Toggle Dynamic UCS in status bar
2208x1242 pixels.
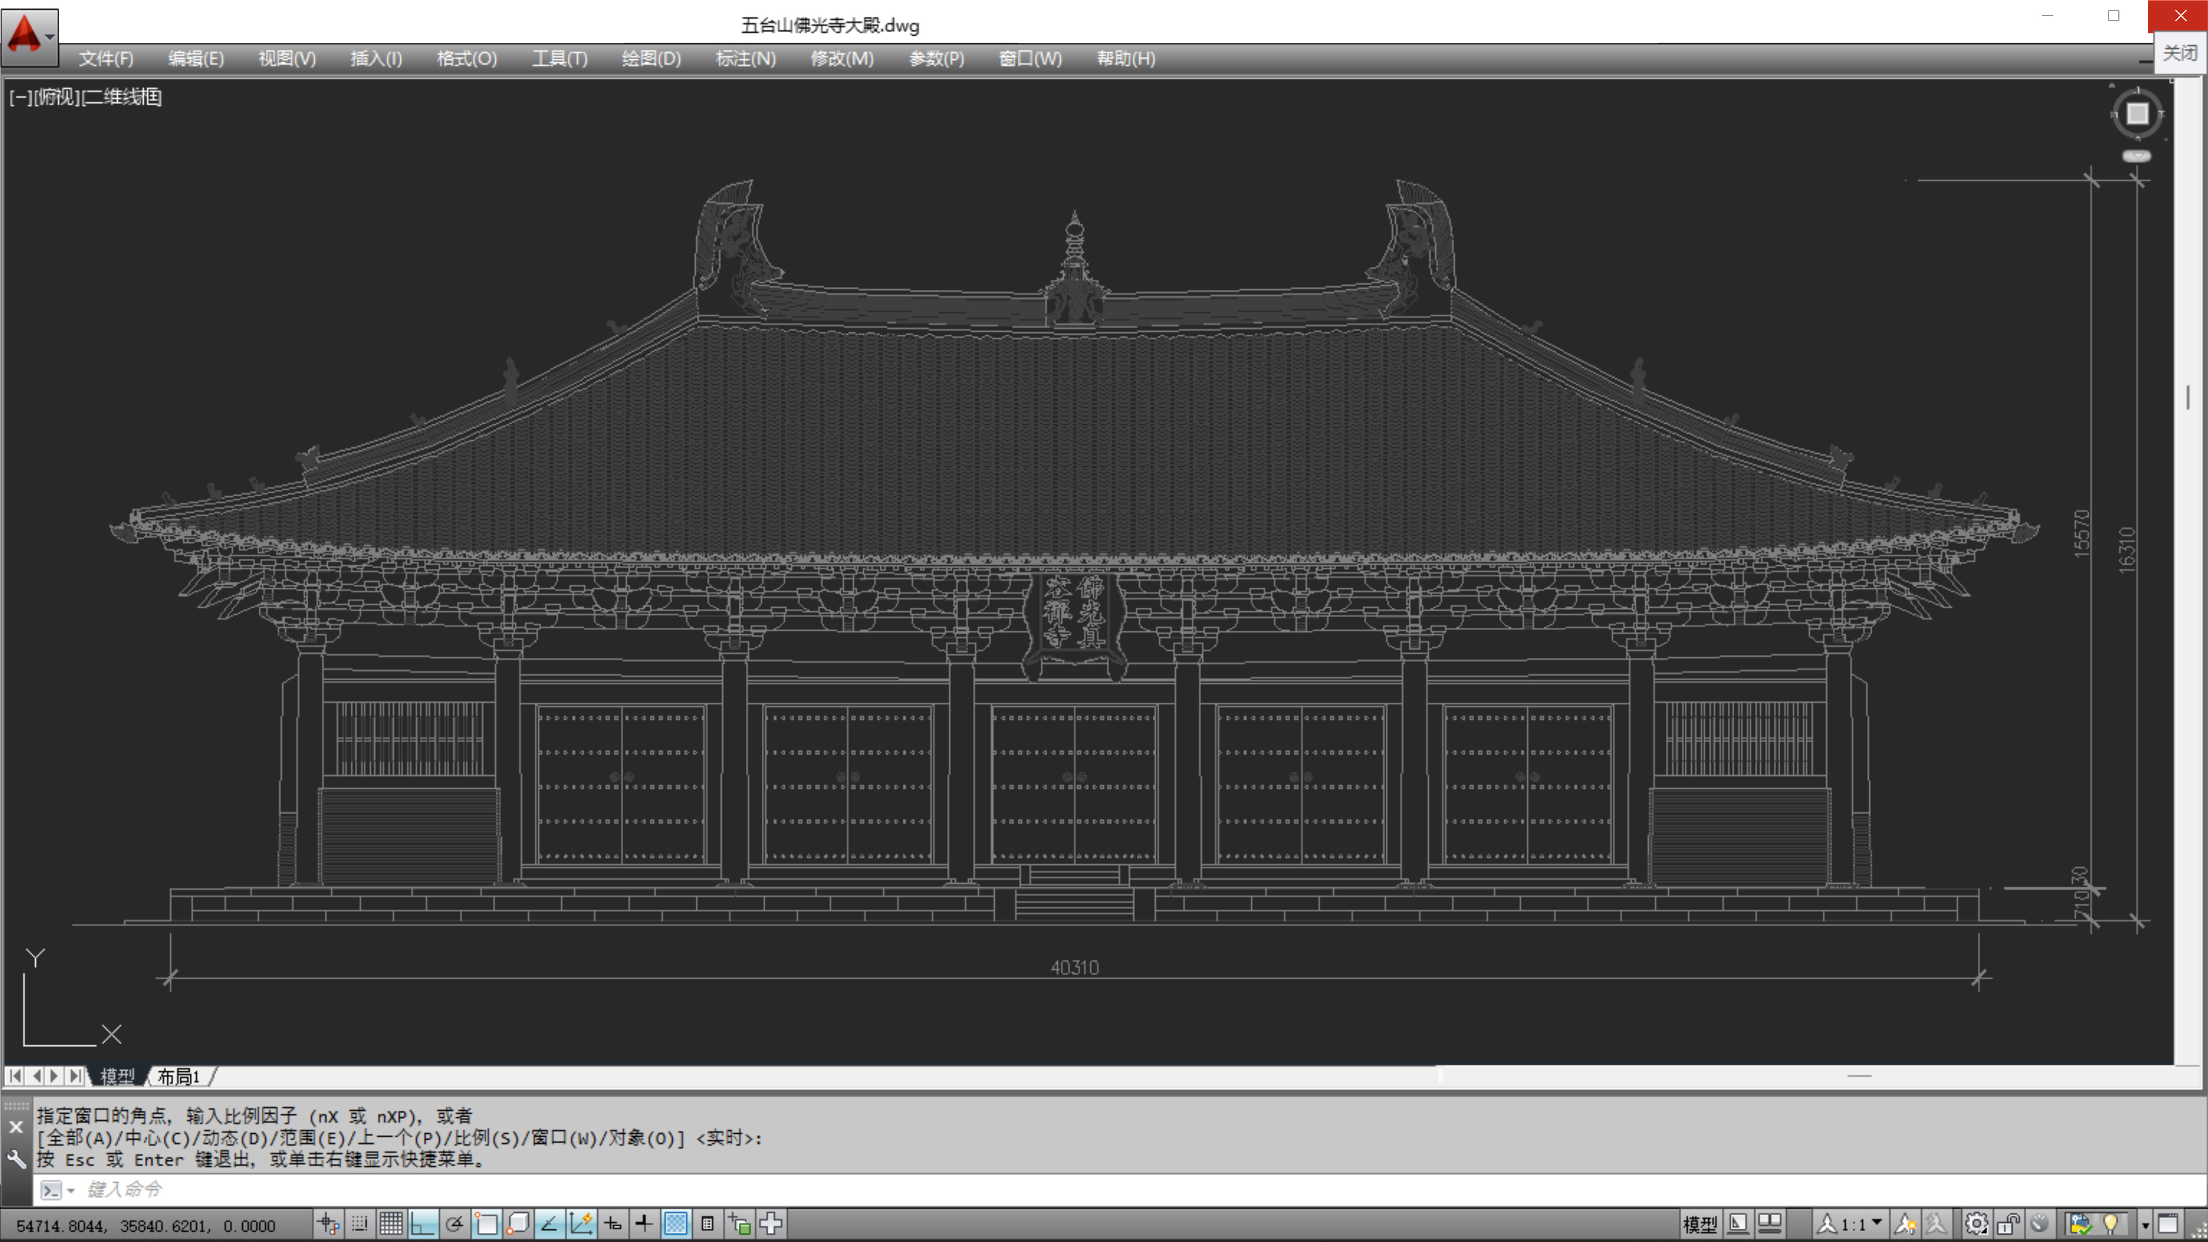coord(581,1223)
